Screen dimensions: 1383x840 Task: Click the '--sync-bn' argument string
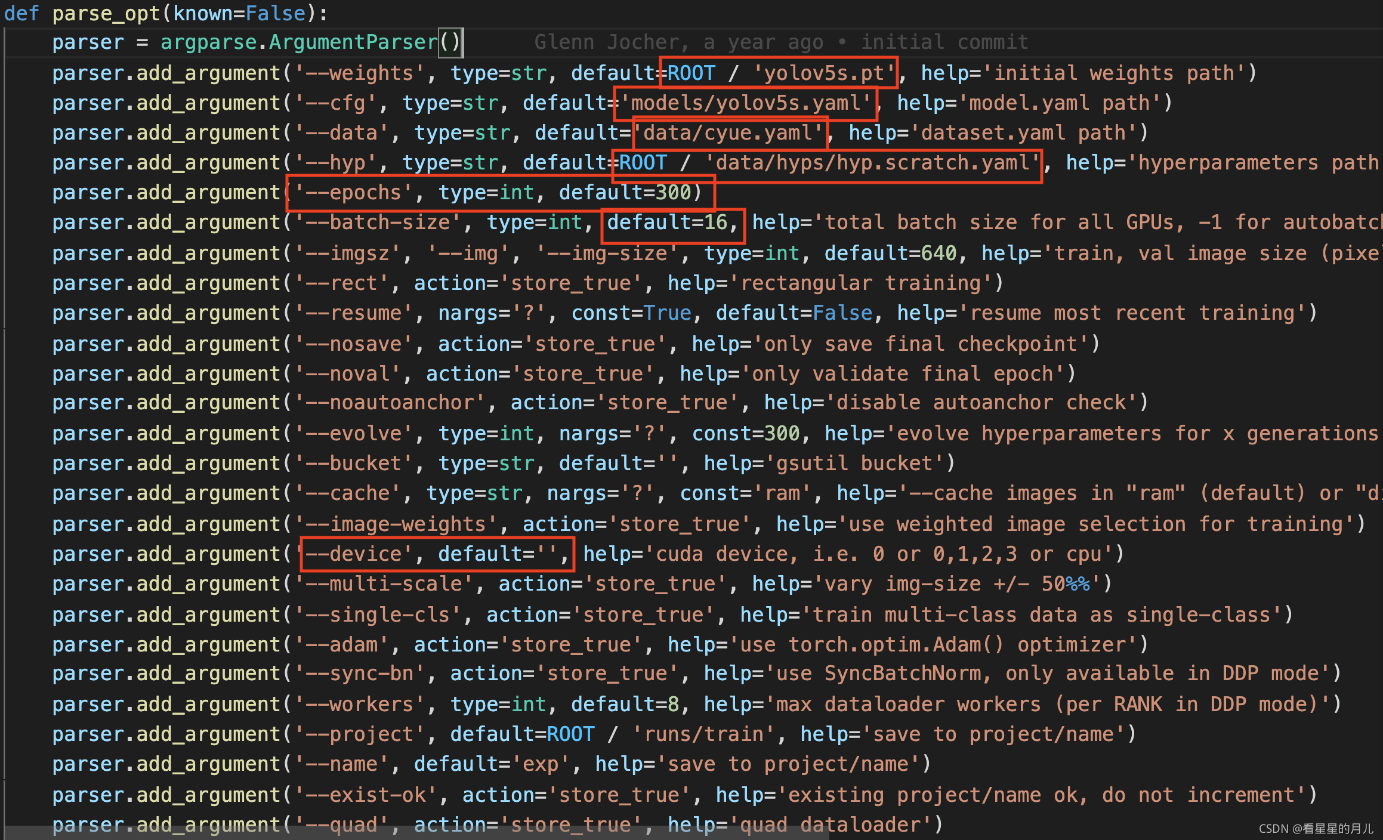[360, 674]
